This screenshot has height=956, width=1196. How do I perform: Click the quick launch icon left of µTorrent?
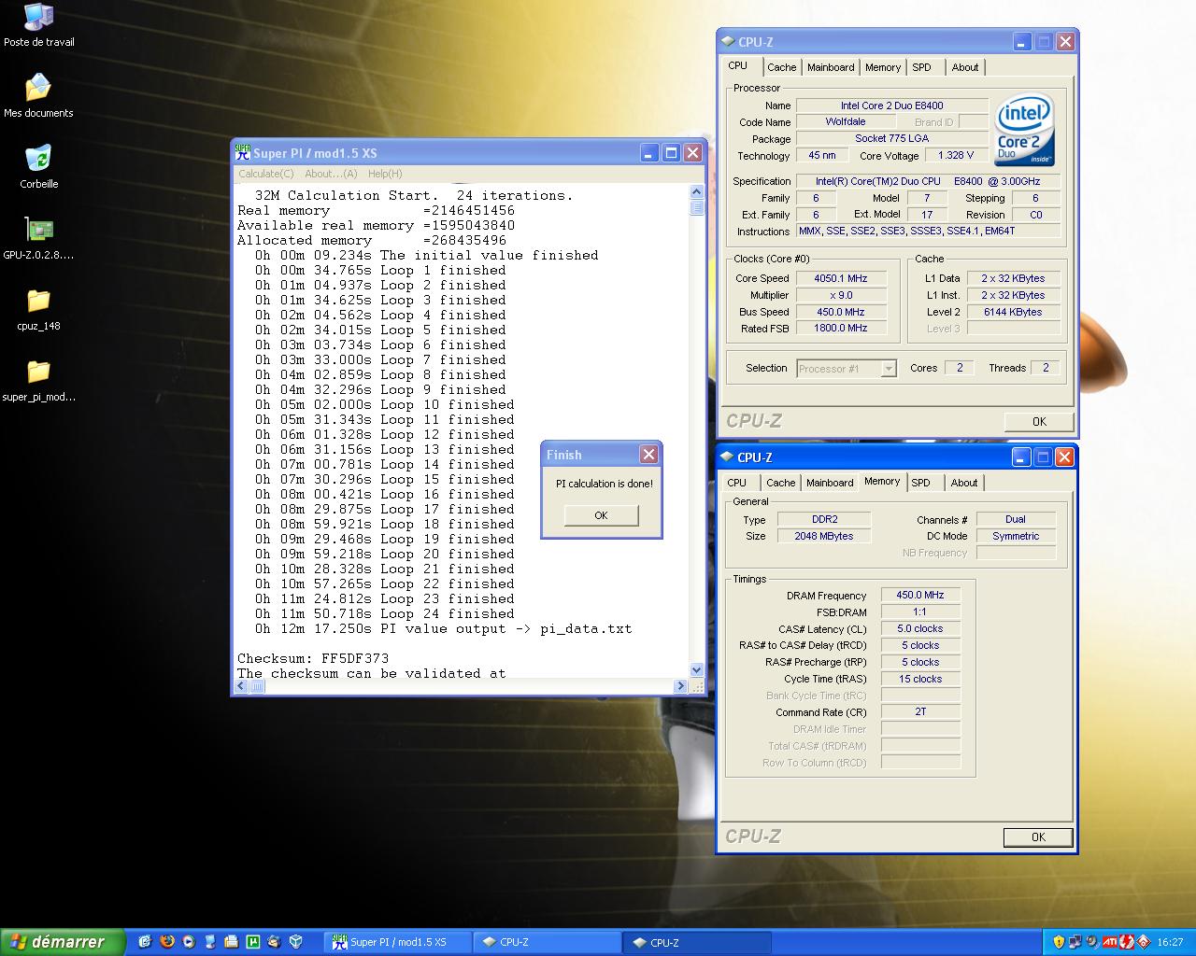click(232, 941)
